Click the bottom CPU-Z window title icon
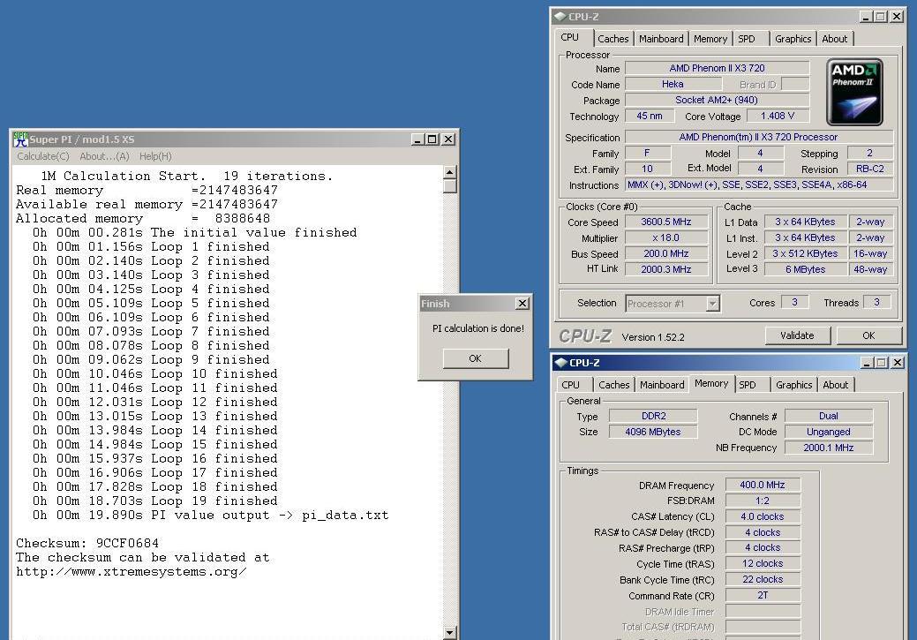This screenshot has width=917, height=640. coord(560,363)
